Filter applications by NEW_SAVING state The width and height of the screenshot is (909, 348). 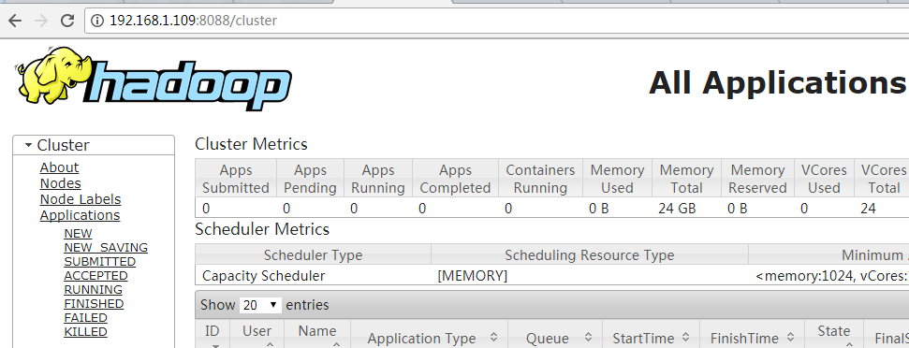(x=106, y=248)
